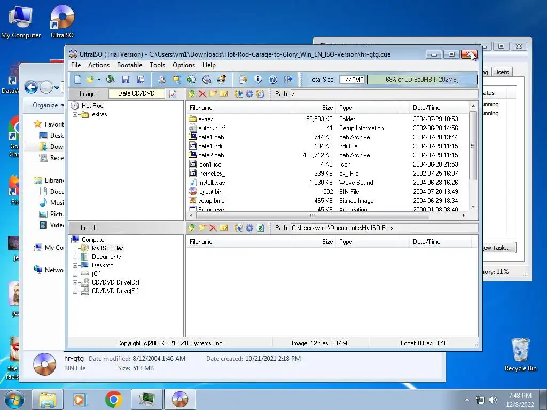Select the data2.cab file row
This screenshot has height=410, width=547.
tap(328, 155)
